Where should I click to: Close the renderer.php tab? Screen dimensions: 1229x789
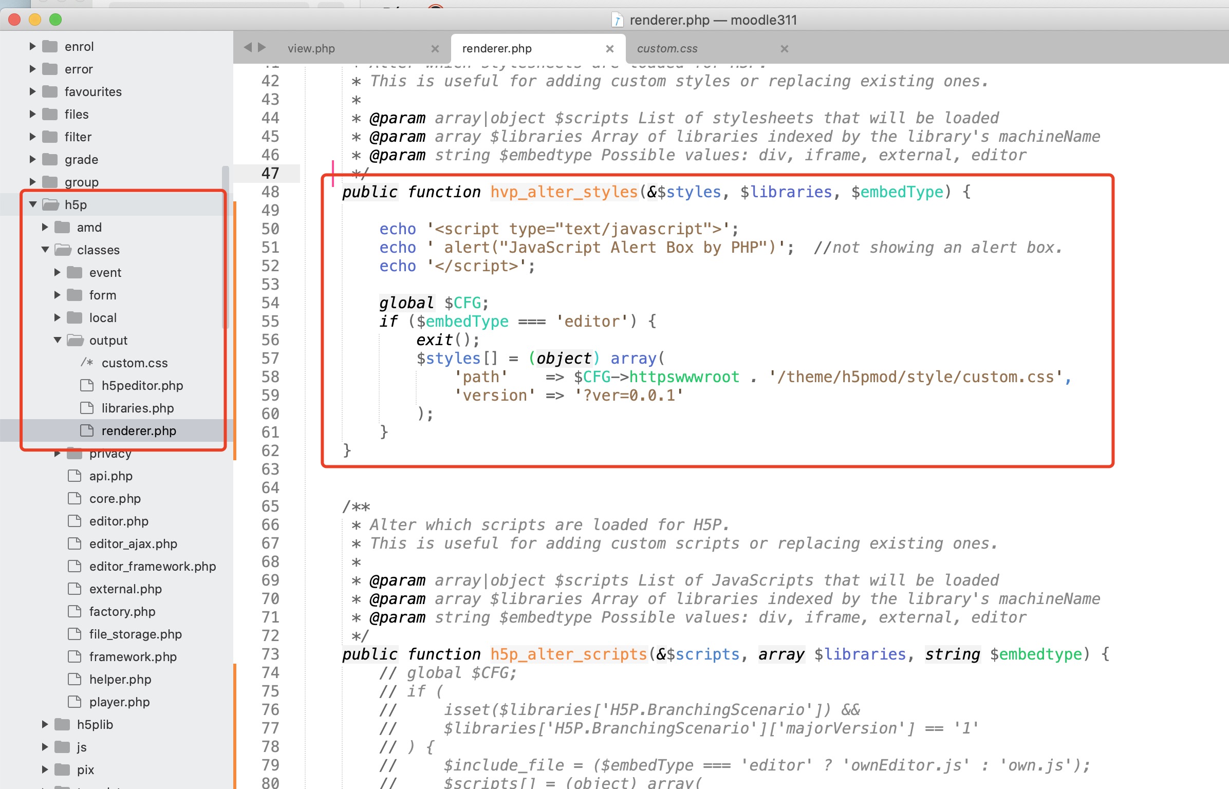click(610, 49)
